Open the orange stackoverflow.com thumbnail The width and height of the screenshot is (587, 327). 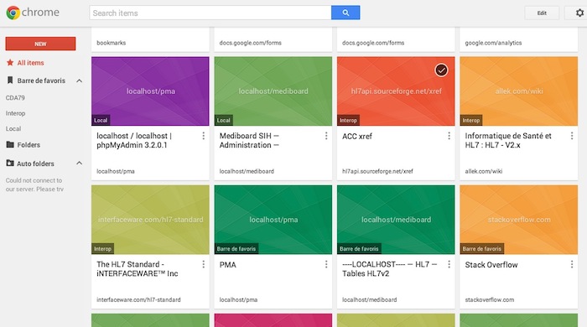tap(518, 220)
